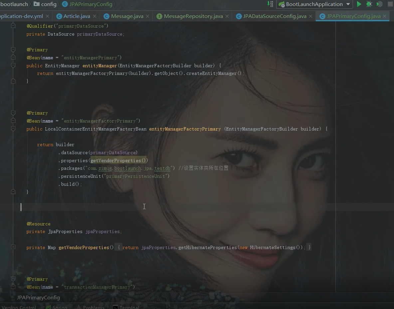Click the .dataSource(primaryDataSource) call

point(98,153)
